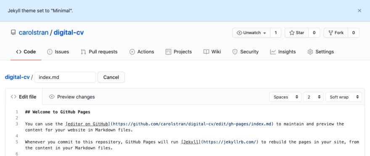Image resolution: width=370 pixels, height=156 pixels.
Task: Click the jekyllrb.com URL on line 5
Action: [230, 142]
